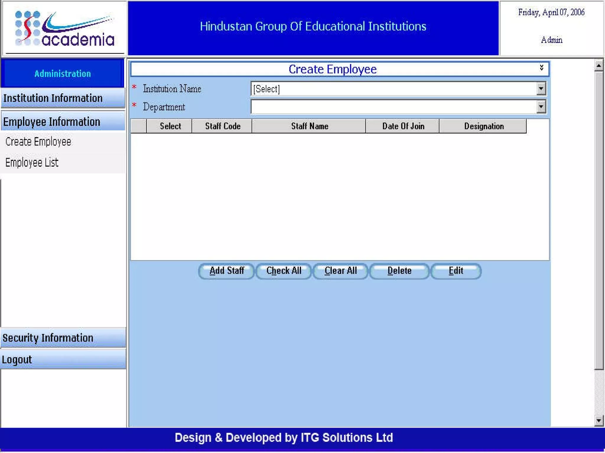
Task: Click the Date Of Join column header
Action: coord(403,126)
